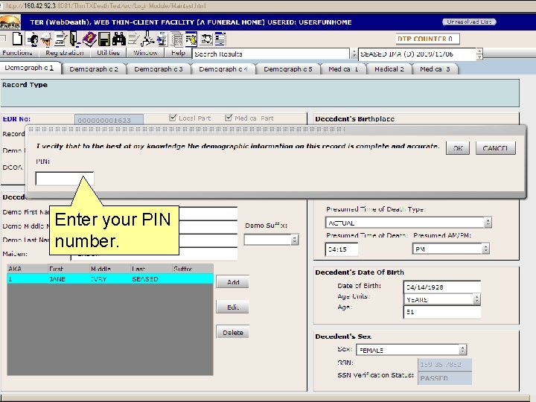
Task: Click the new blank record icon
Action: [17, 39]
